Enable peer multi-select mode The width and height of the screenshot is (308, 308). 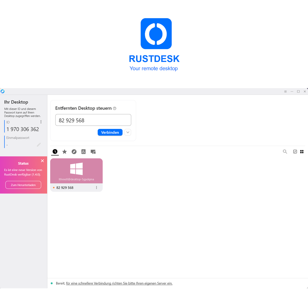click(295, 151)
